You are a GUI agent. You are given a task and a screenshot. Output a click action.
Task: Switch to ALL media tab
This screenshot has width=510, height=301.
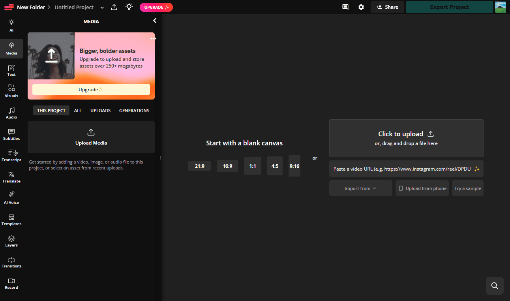click(x=78, y=111)
